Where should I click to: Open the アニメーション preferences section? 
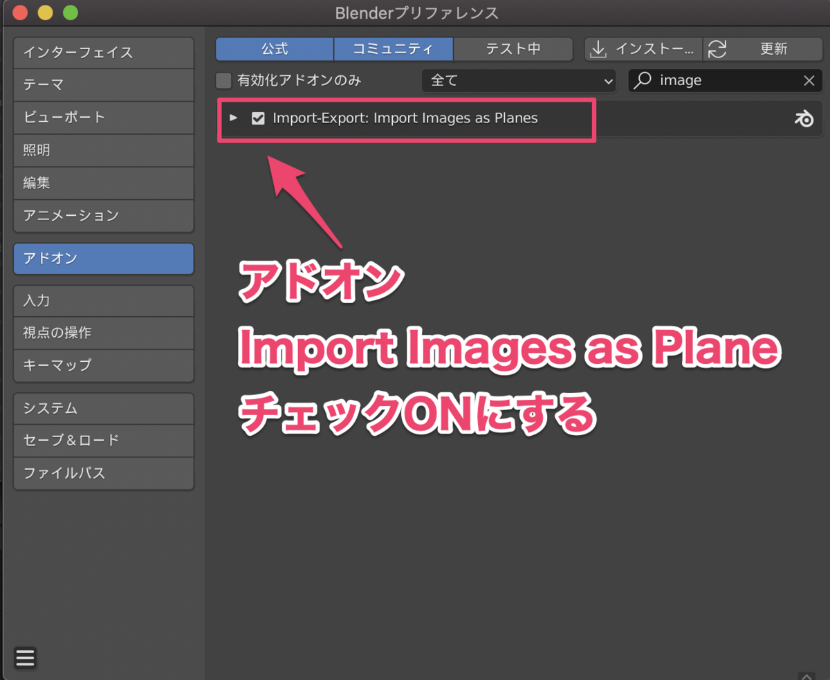[x=103, y=216]
